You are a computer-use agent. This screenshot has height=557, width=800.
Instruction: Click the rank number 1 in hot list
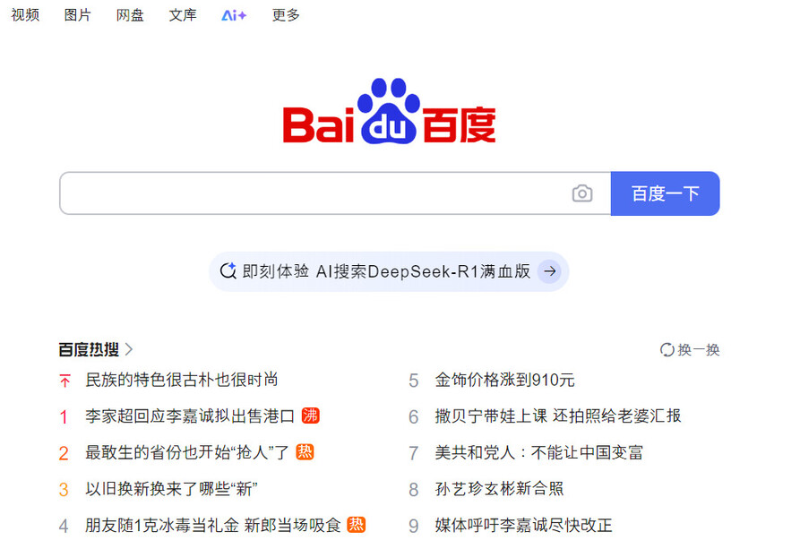[64, 417]
